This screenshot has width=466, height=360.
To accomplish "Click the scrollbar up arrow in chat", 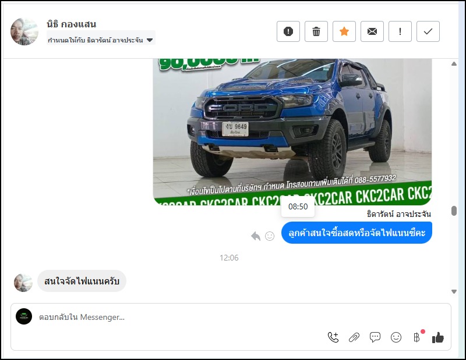I will tap(454, 64).
